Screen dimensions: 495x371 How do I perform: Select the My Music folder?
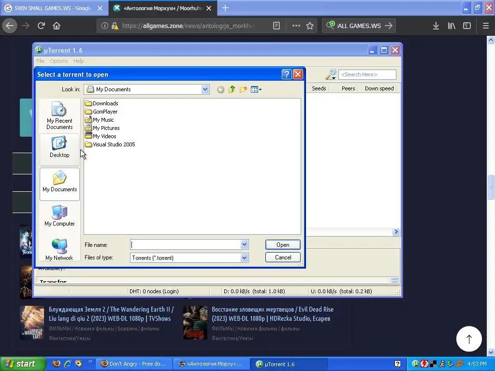click(99, 120)
